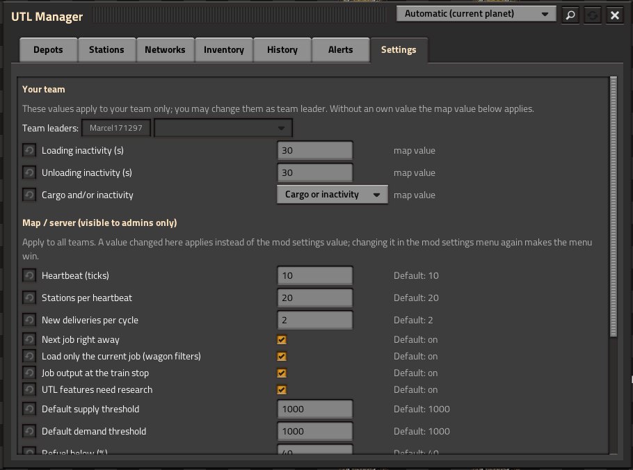Go to the Inventory tab
Viewport: 633px width, 470px height.
click(224, 49)
